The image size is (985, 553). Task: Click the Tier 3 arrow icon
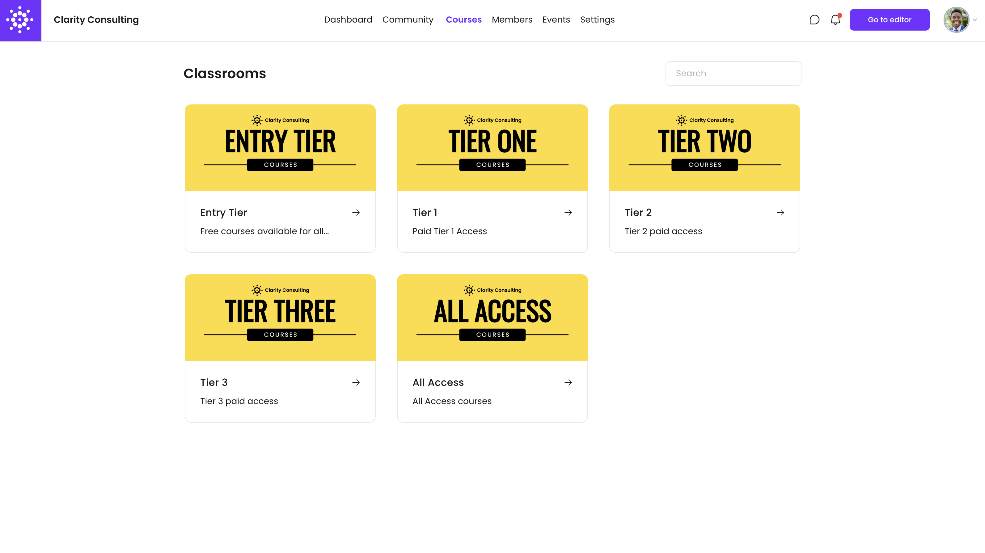point(356,382)
